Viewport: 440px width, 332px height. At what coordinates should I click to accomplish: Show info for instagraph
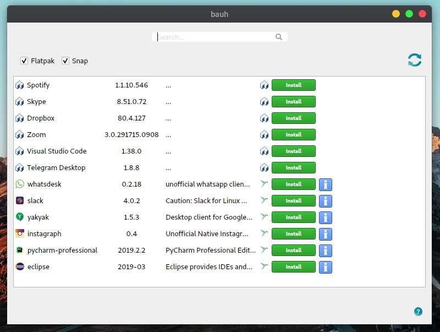(326, 234)
